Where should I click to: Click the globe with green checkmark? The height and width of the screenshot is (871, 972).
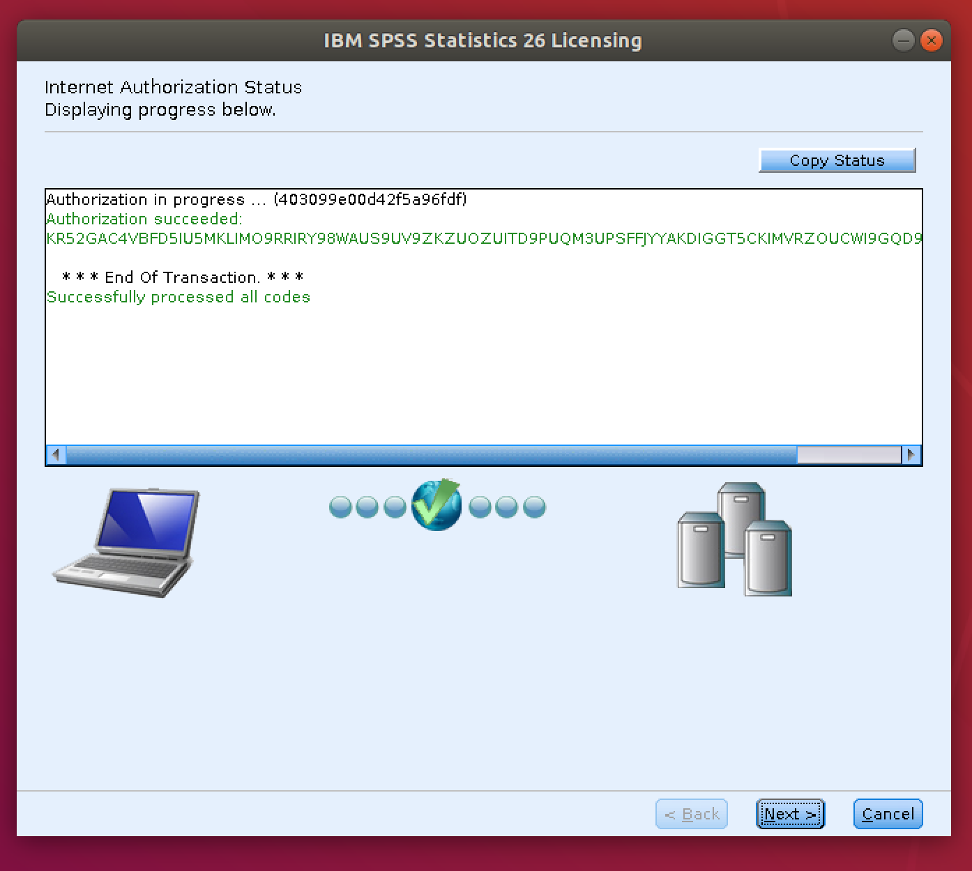pos(436,505)
